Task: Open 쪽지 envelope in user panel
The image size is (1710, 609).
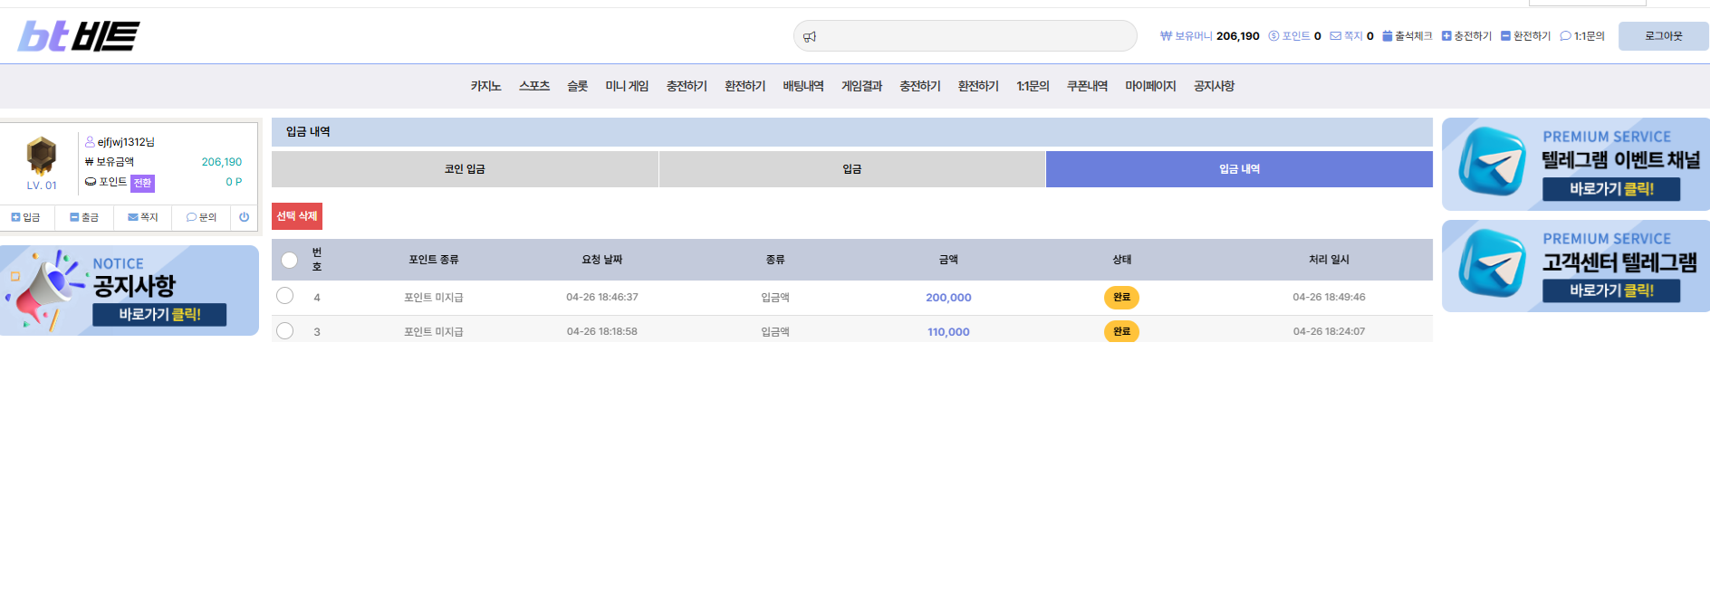Action: [x=143, y=217]
